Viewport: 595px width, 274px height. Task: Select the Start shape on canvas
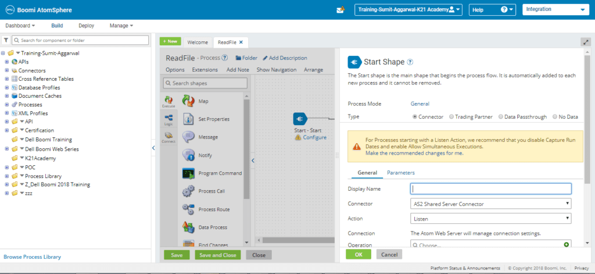click(x=300, y=119)
